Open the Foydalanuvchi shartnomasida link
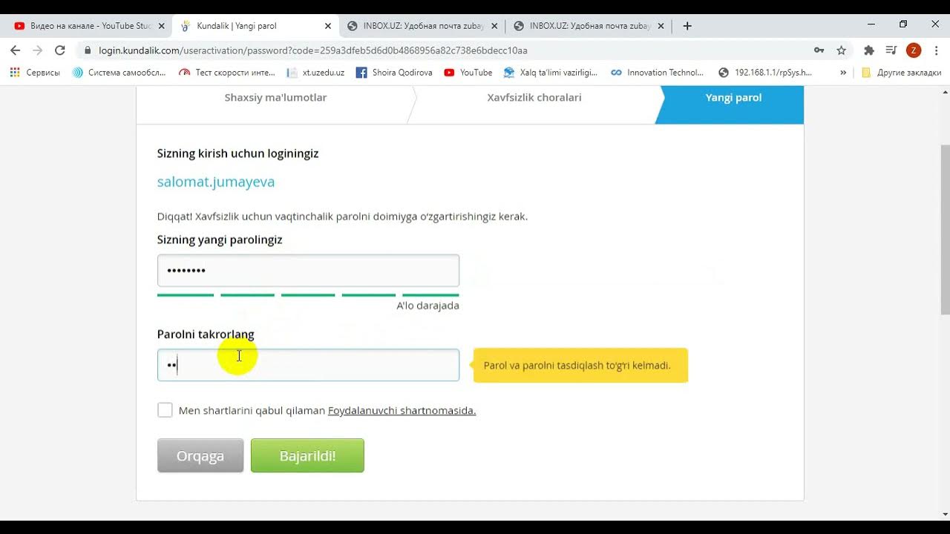Screen dimensions: 950x534 (x=402, y=410)
